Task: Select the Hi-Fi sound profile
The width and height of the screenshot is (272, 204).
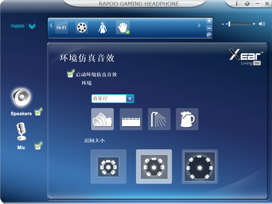Action: [61, 28]
